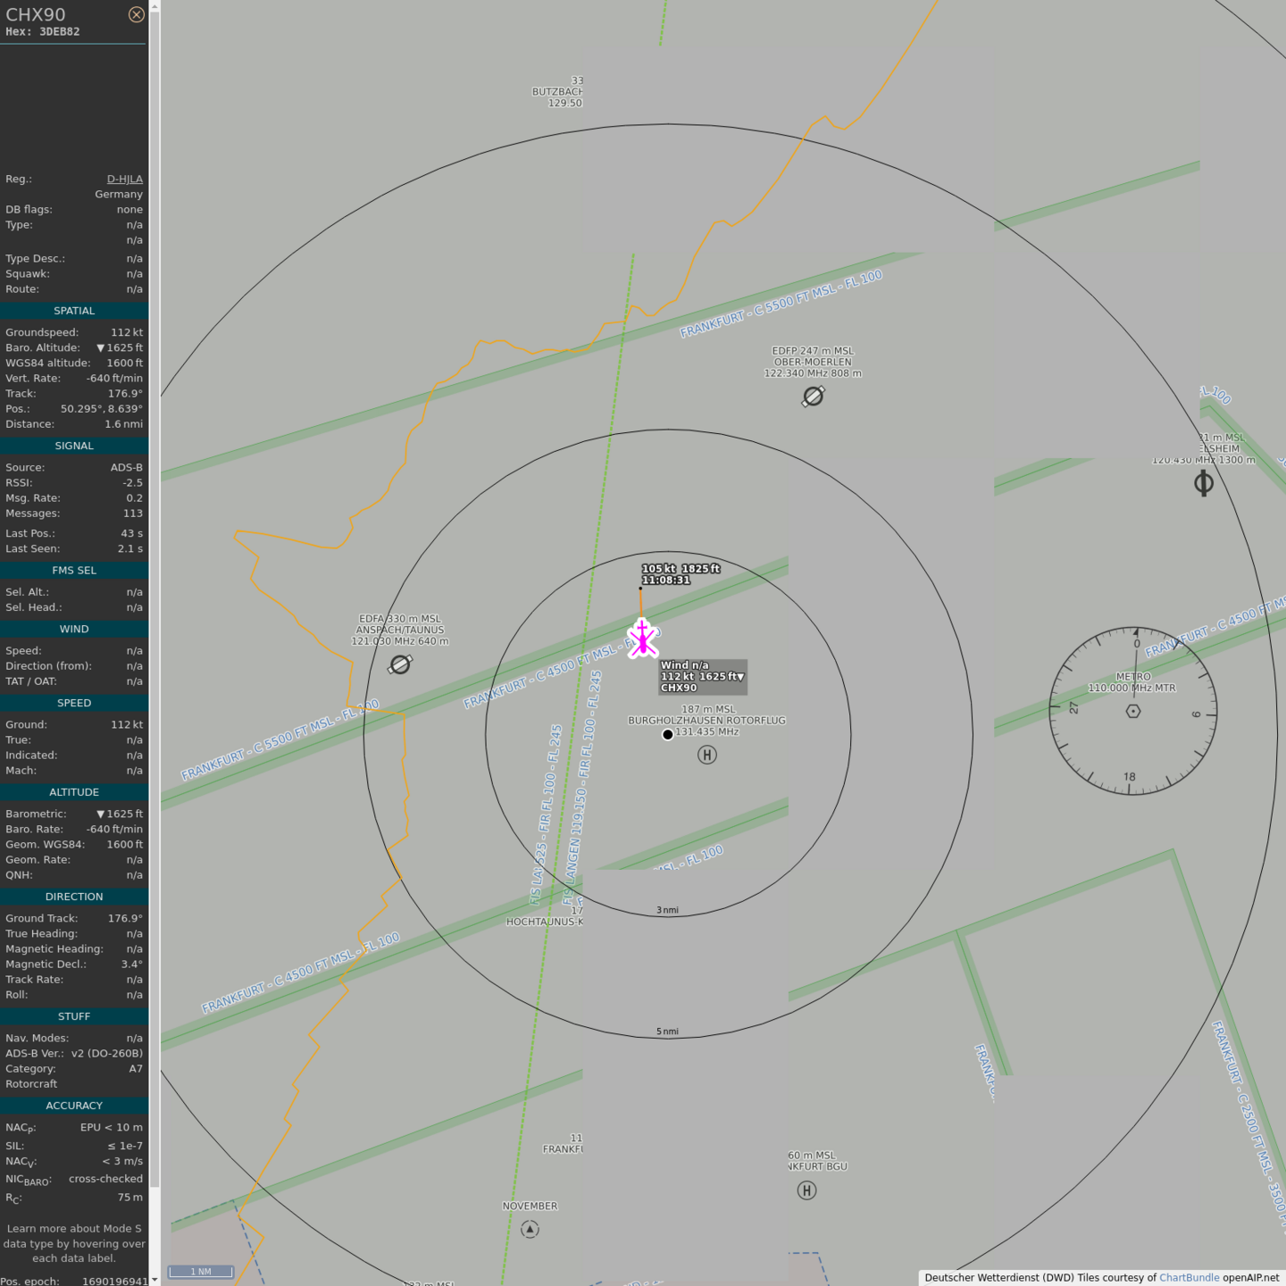
Task: Click the Ober-Moerlen EDFP airfield symbol
Action: (813, 397)
